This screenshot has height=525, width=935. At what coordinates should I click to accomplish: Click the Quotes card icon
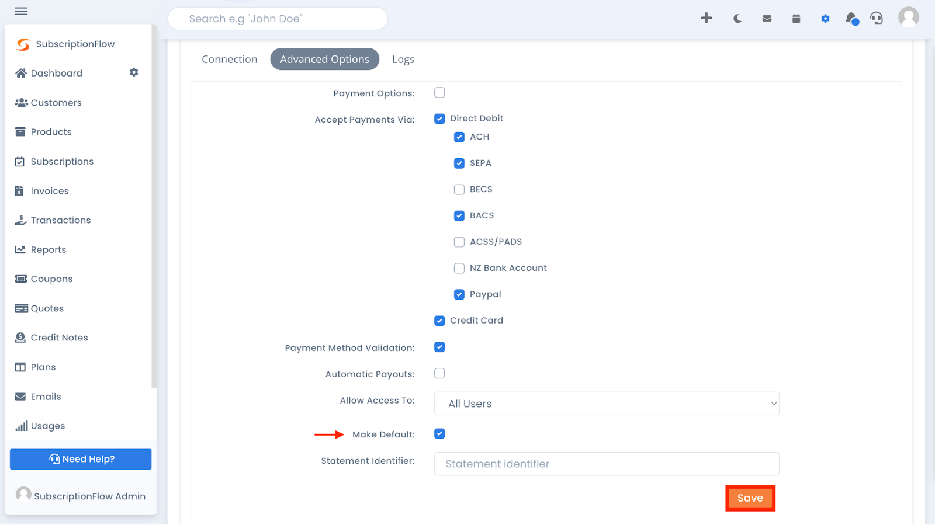(x=22, y=308)
